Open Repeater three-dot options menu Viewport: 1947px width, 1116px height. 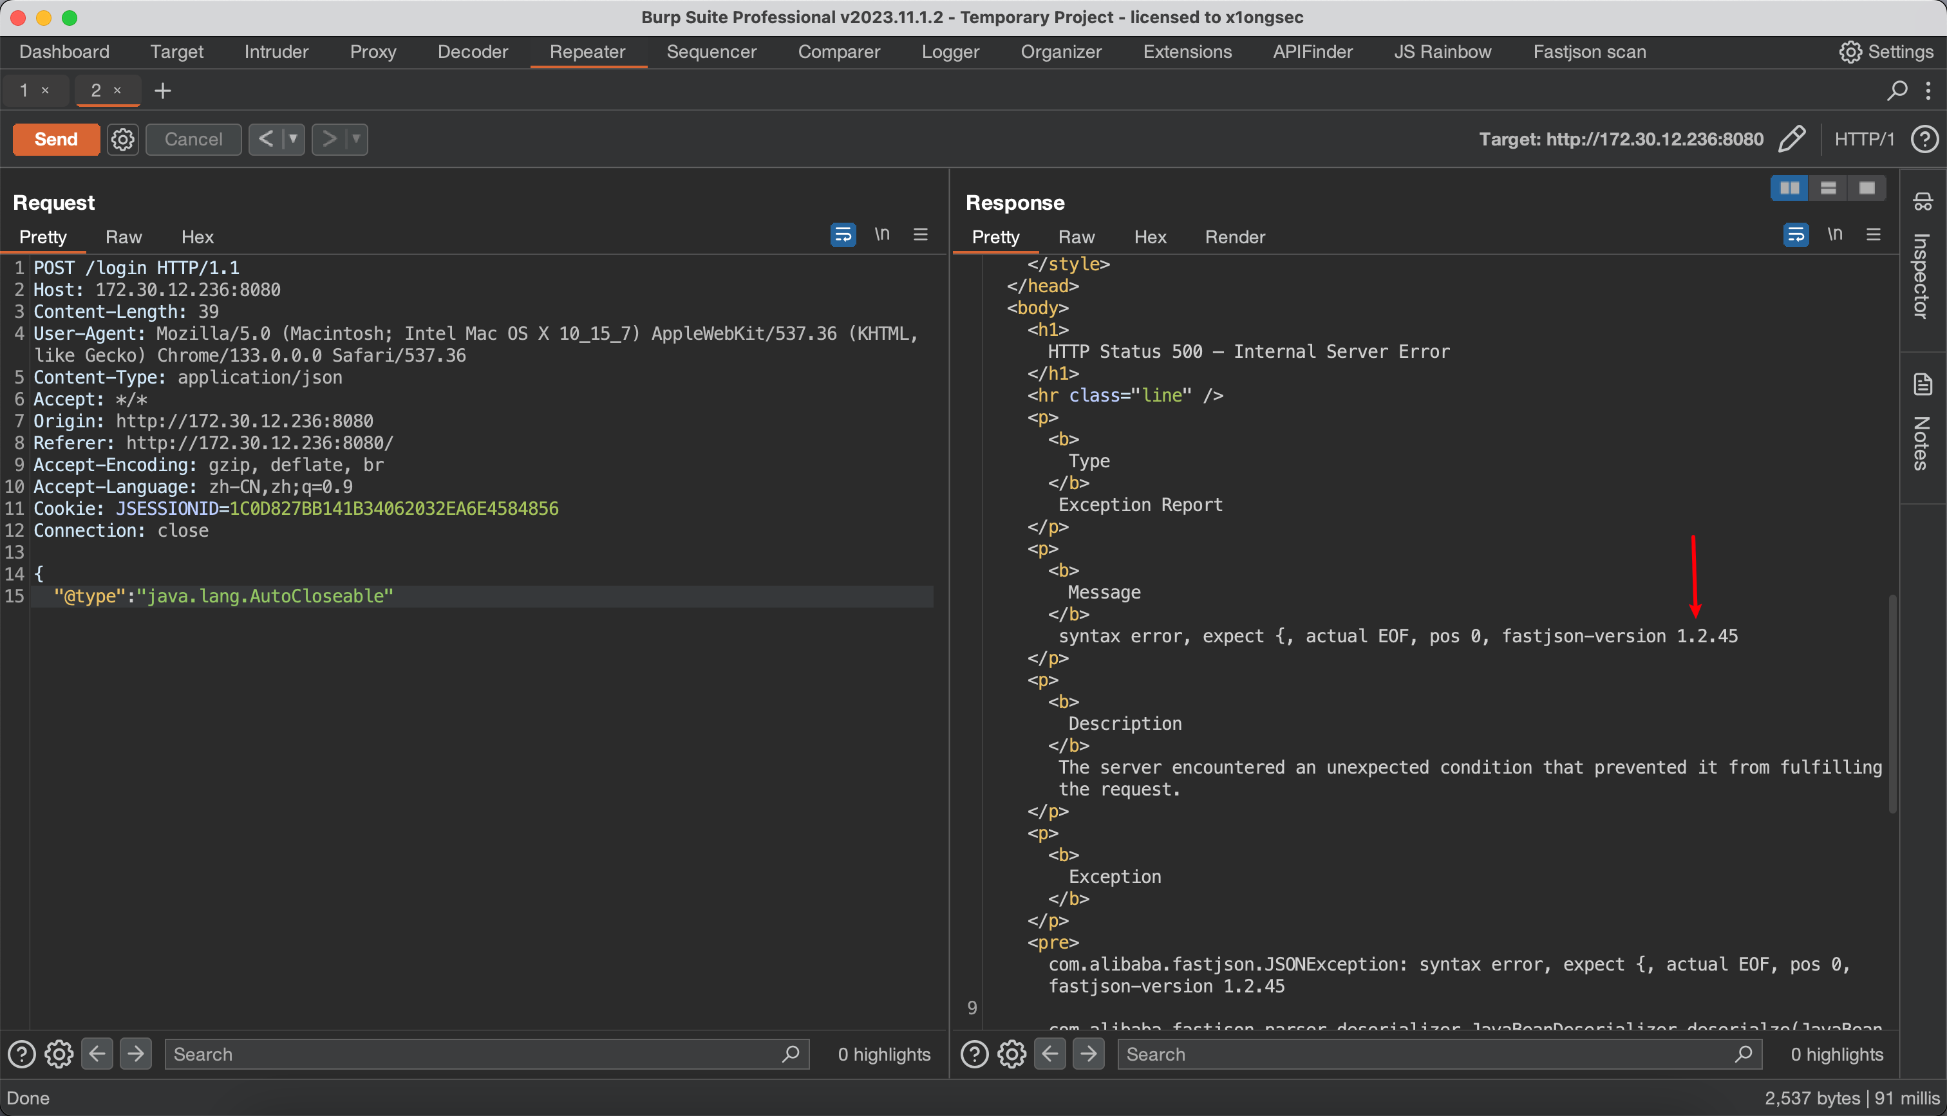coord(1928,91)
